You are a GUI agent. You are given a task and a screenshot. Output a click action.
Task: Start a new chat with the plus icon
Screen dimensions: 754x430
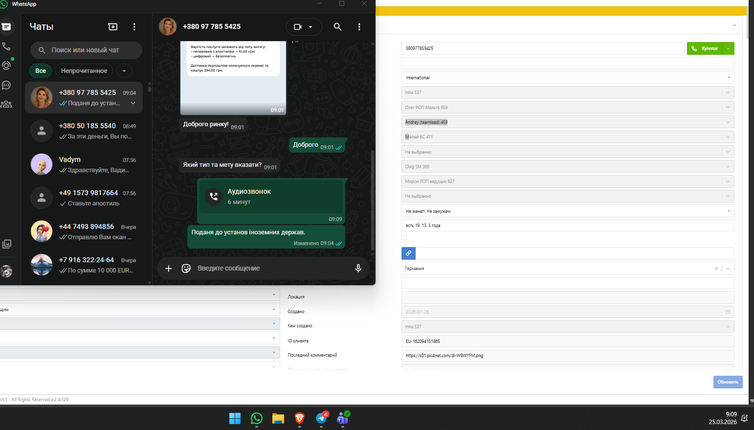(112, 27)
